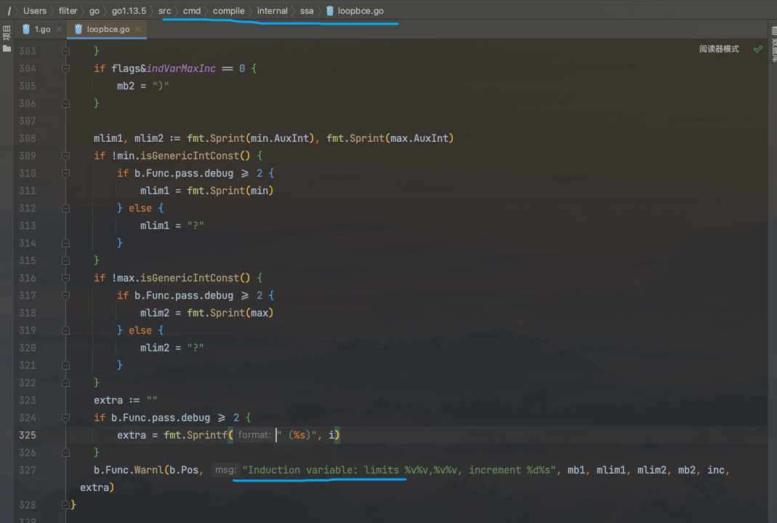Toggle reader mode (阅读器模式)
This screenshot has width=777, height=523.
tap(719, 49)
